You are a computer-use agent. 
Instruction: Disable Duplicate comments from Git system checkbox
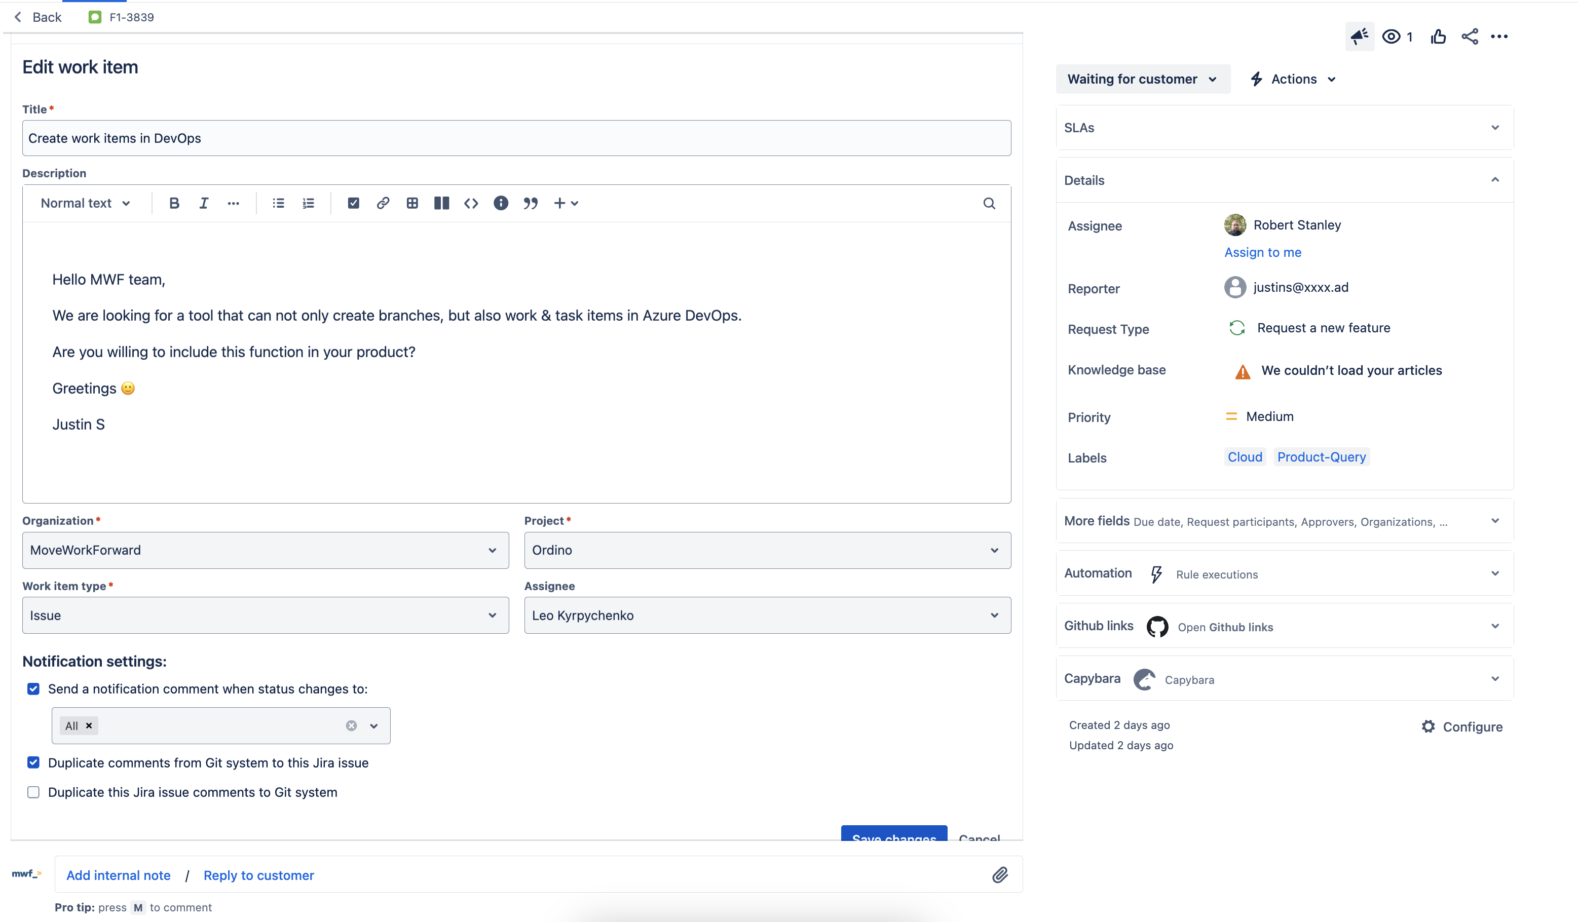[33, 762]
